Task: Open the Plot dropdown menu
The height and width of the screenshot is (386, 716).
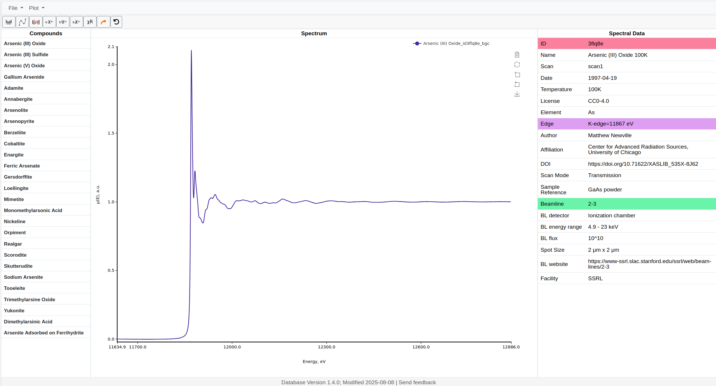Action: 36,8
